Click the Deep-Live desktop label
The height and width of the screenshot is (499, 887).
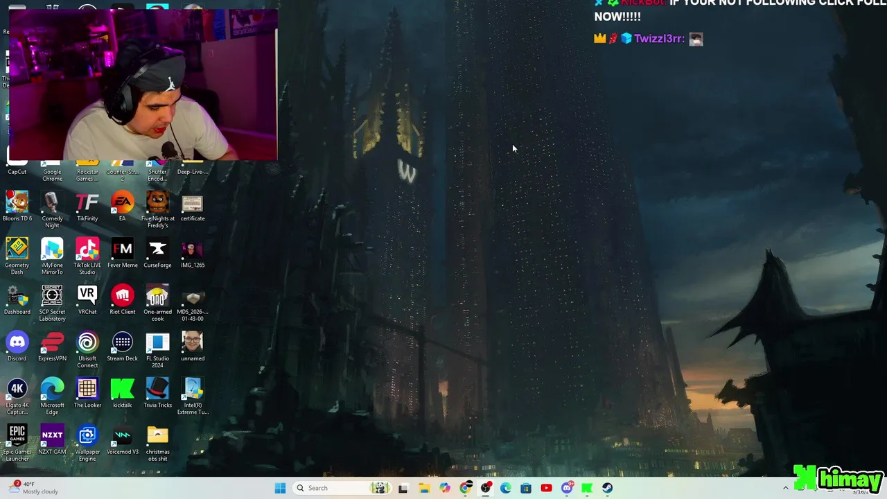tap(193, 172)
